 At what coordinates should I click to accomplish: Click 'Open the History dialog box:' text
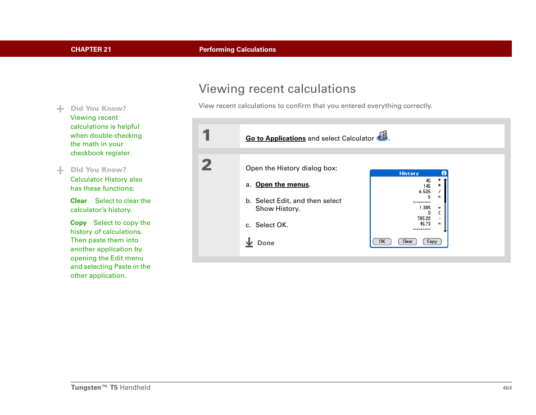click(x=291, y=168)
